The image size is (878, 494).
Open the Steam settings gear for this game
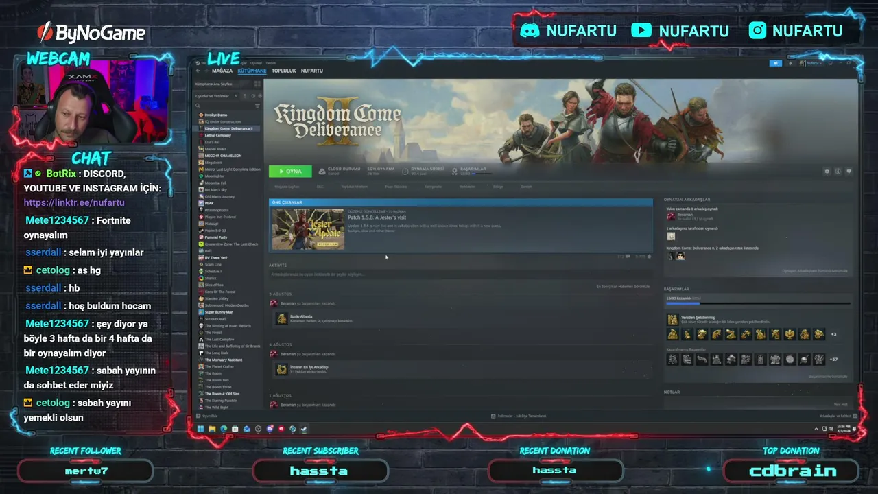tap(827, 172)
